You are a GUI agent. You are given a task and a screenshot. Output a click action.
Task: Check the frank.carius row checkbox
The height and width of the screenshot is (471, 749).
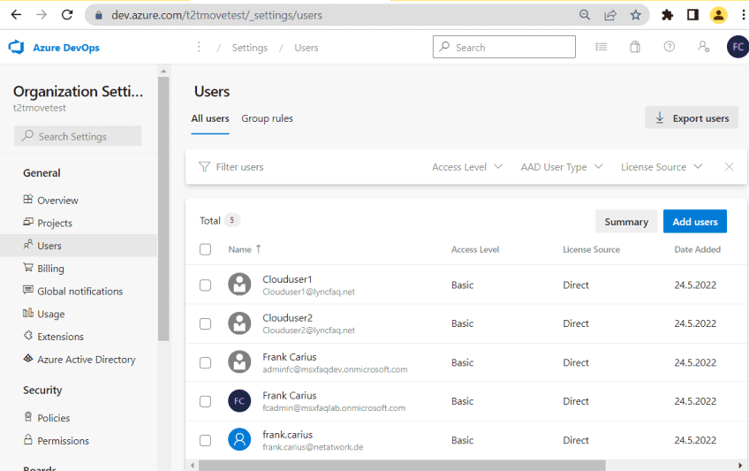tap(206, 440)
